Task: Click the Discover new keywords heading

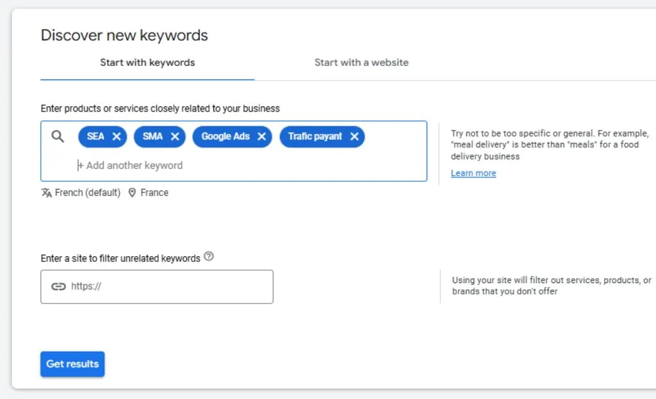Action: [124, 35]
